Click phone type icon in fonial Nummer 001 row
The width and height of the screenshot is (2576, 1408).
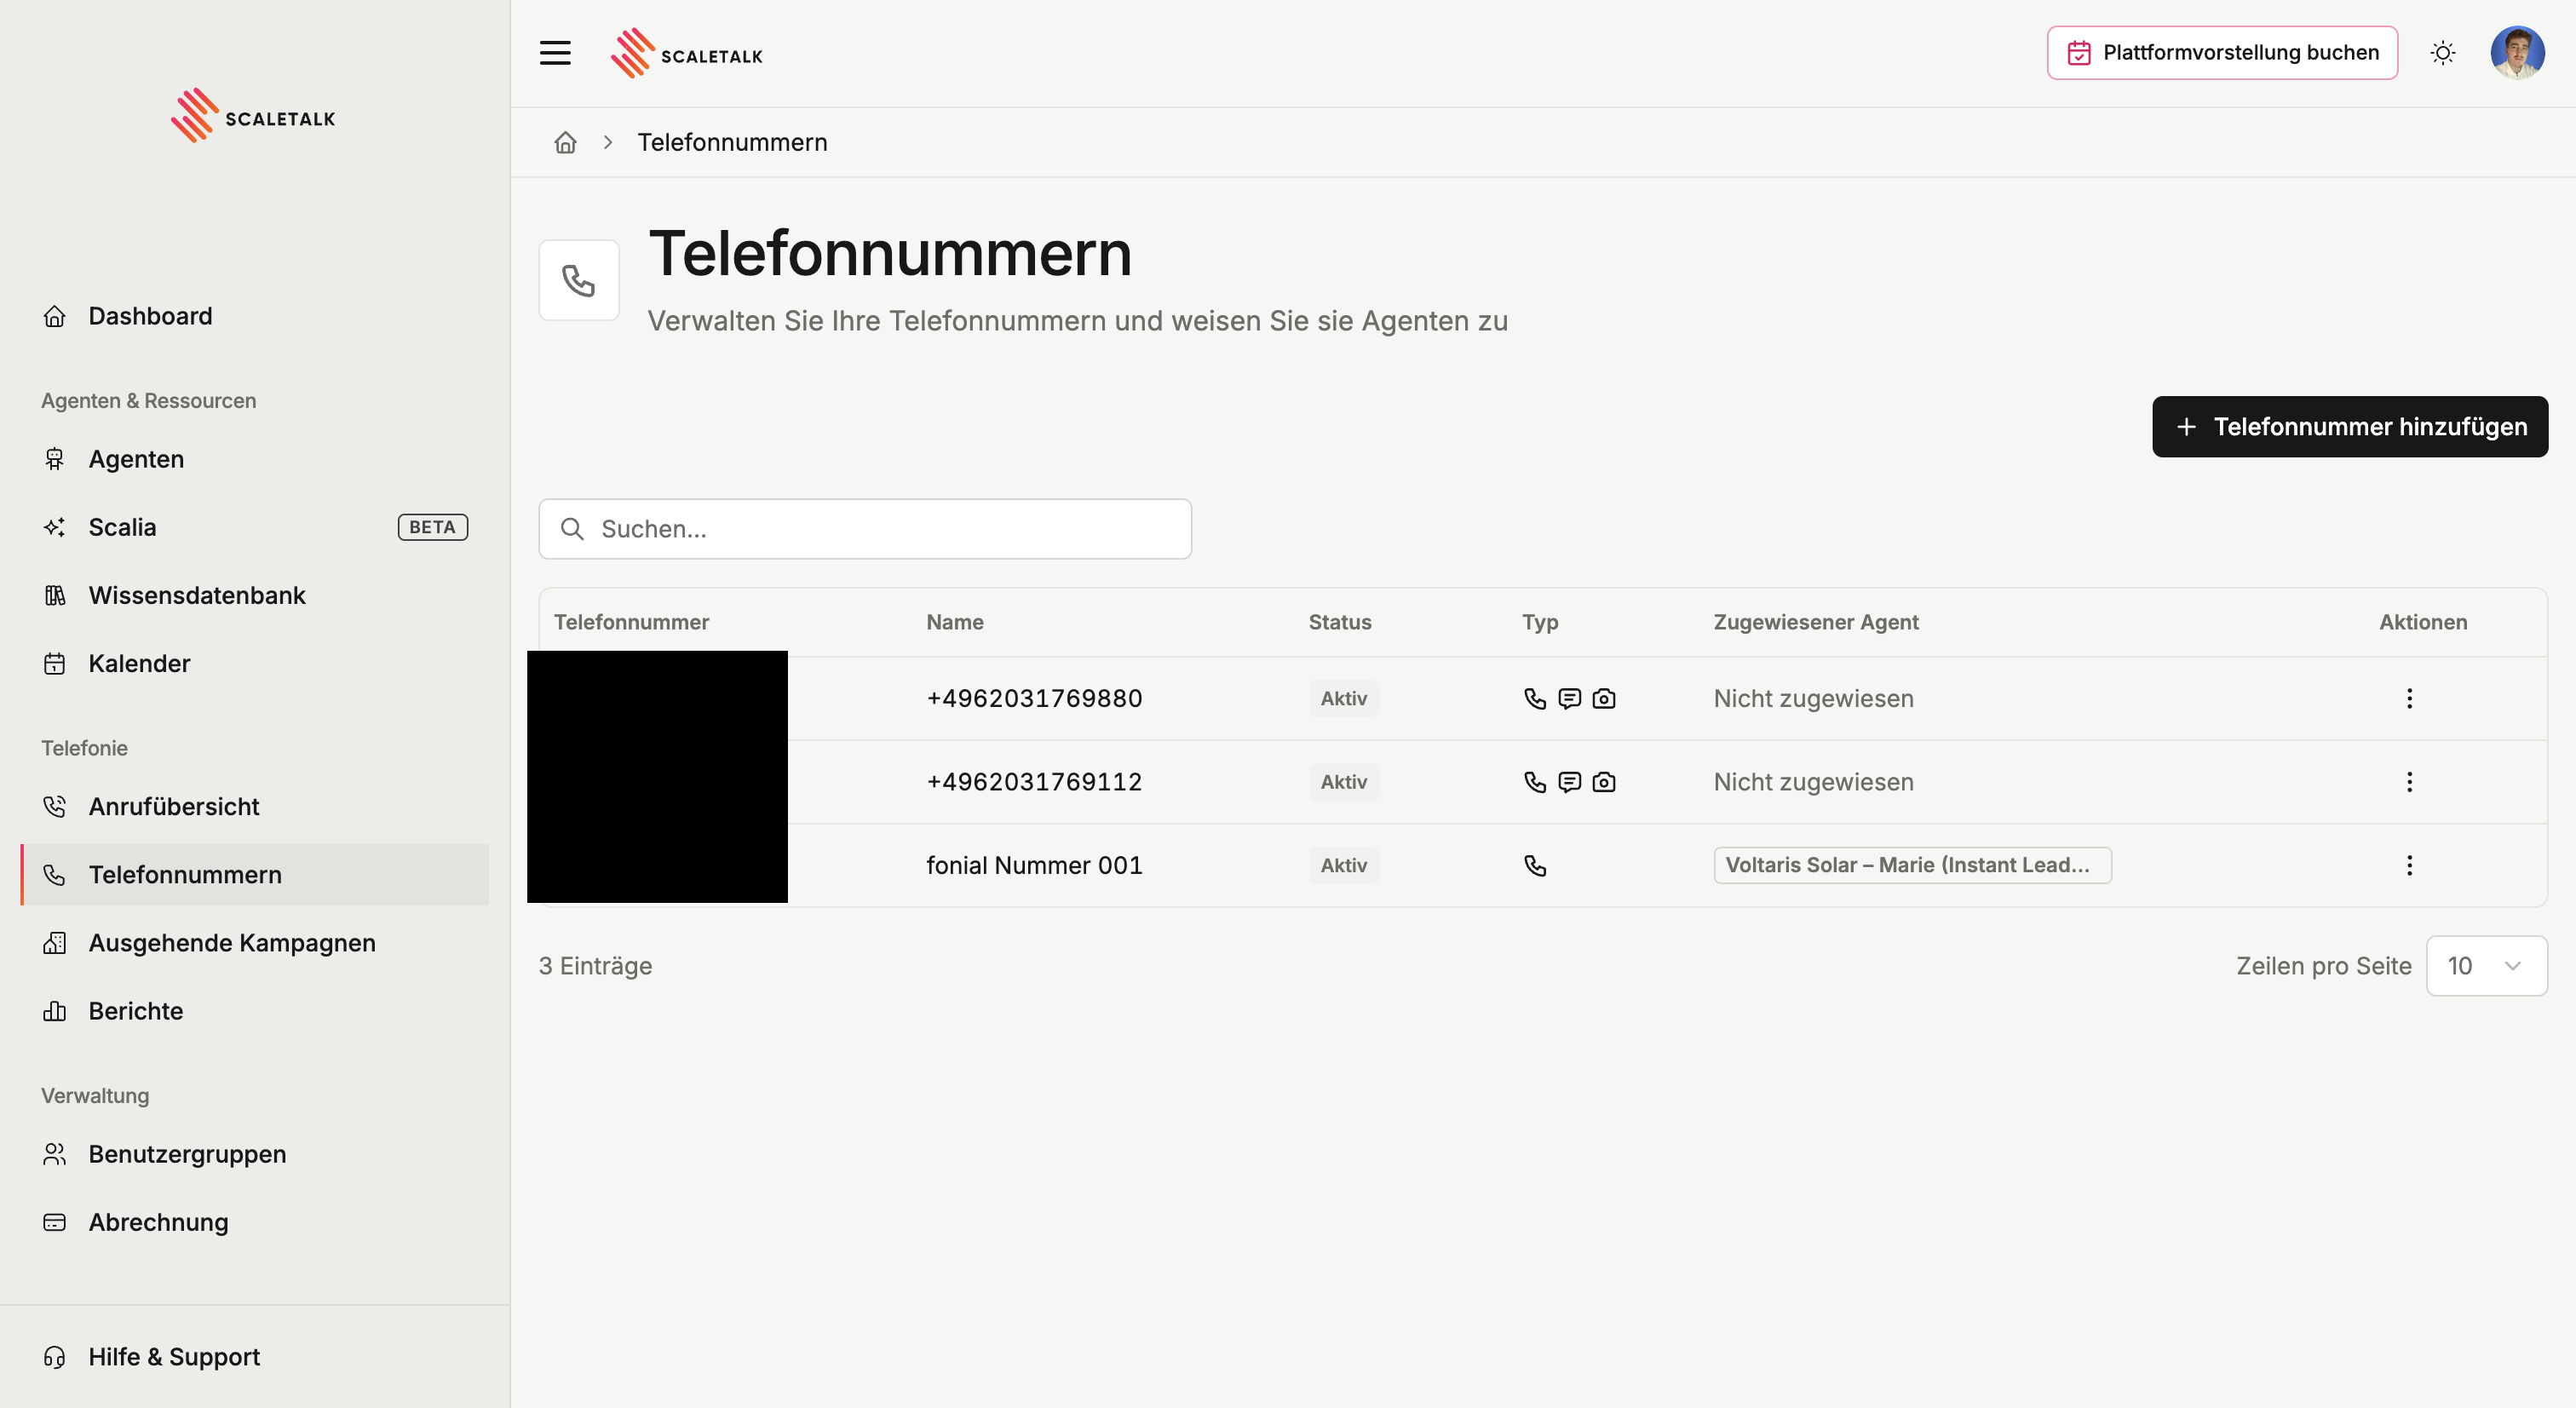pos(1535,865)
